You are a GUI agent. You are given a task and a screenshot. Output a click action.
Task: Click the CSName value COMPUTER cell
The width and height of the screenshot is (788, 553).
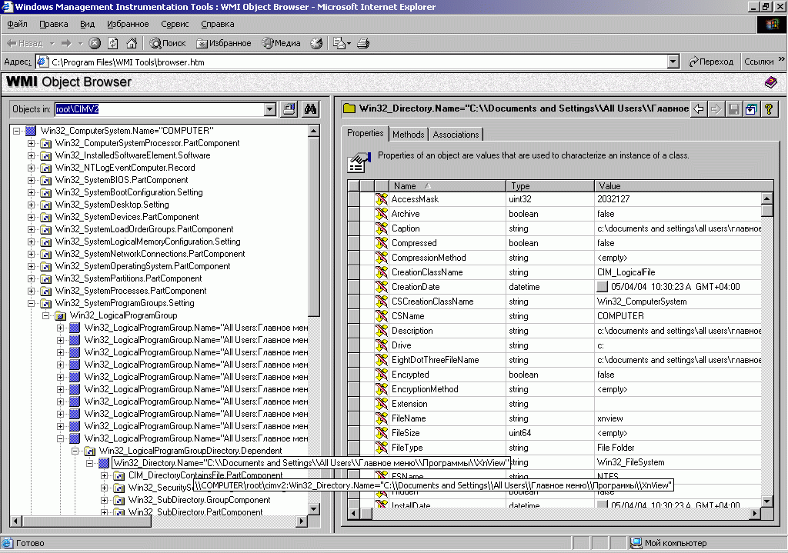click(679, 316)
